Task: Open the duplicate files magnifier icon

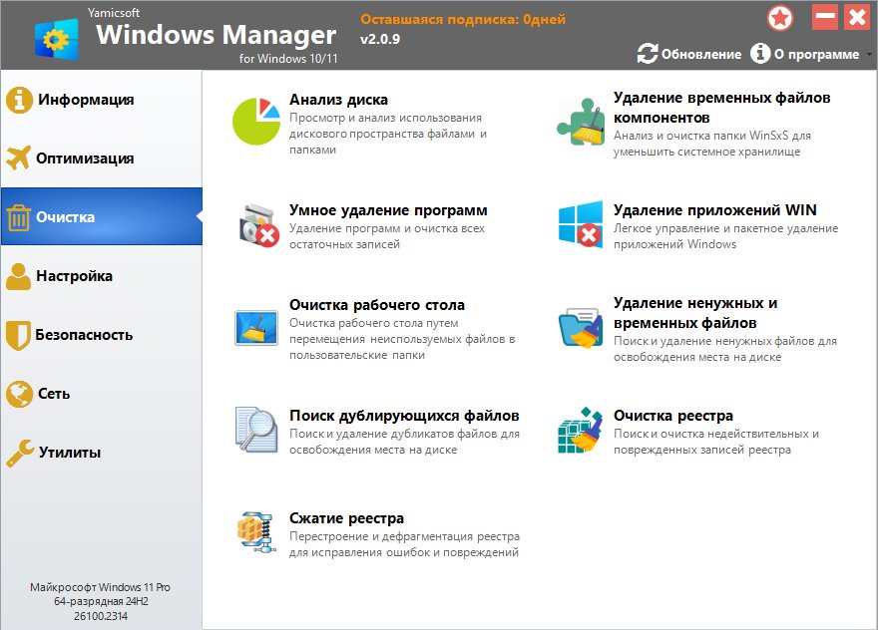Action: point(256,430)
